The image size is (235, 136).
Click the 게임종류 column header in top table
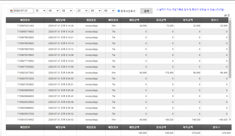click(91, 20)
